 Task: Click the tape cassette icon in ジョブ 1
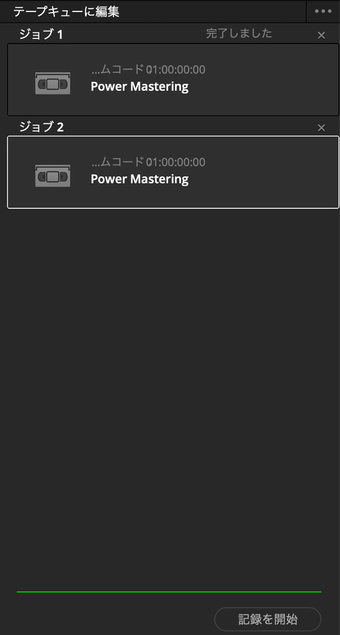(x=53, y=83)
